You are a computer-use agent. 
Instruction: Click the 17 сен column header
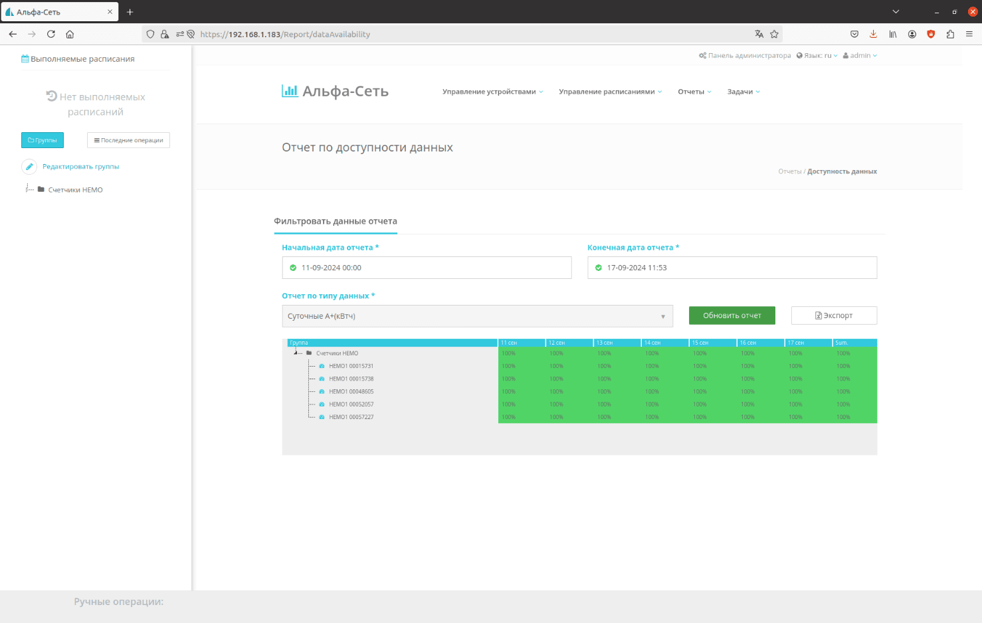tap(809, 343)
